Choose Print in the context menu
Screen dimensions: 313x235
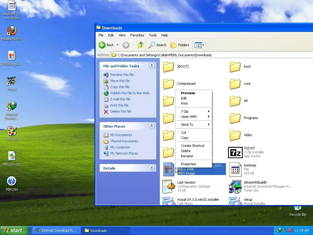[193, 103]
